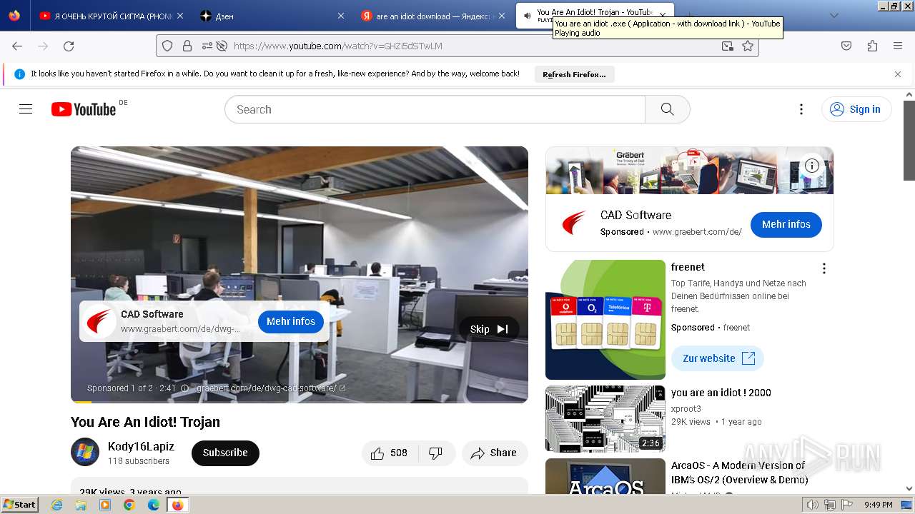915x514 pixels.
Task: Bookmark this page with the star icon
Action: pyautogui.click(x=748, y=46)
